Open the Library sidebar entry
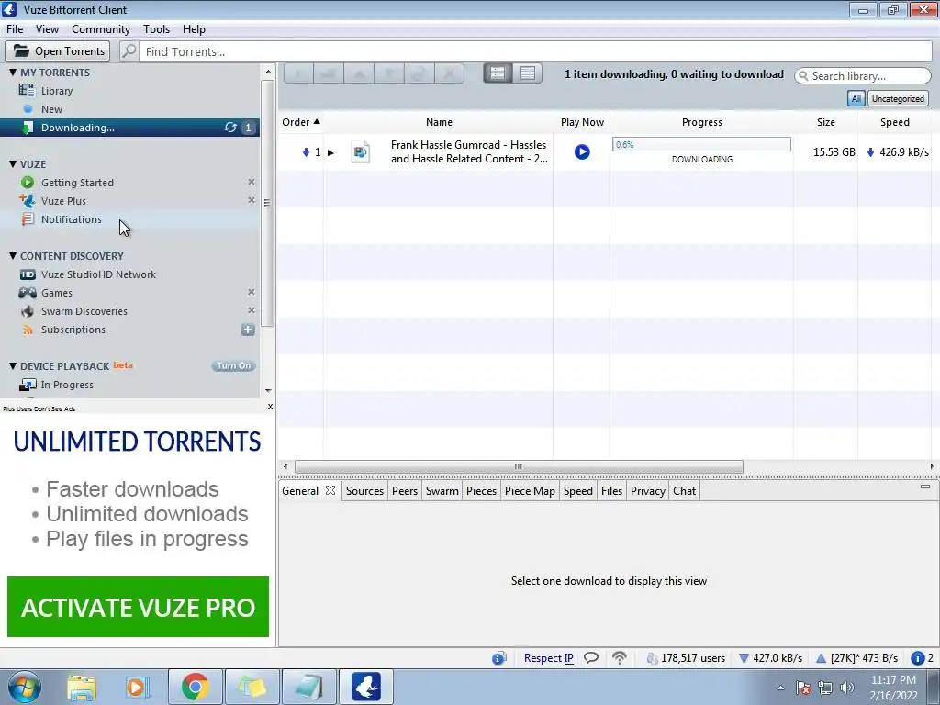The width and height of the screenshot is (940, 705). tap(57, 91)
